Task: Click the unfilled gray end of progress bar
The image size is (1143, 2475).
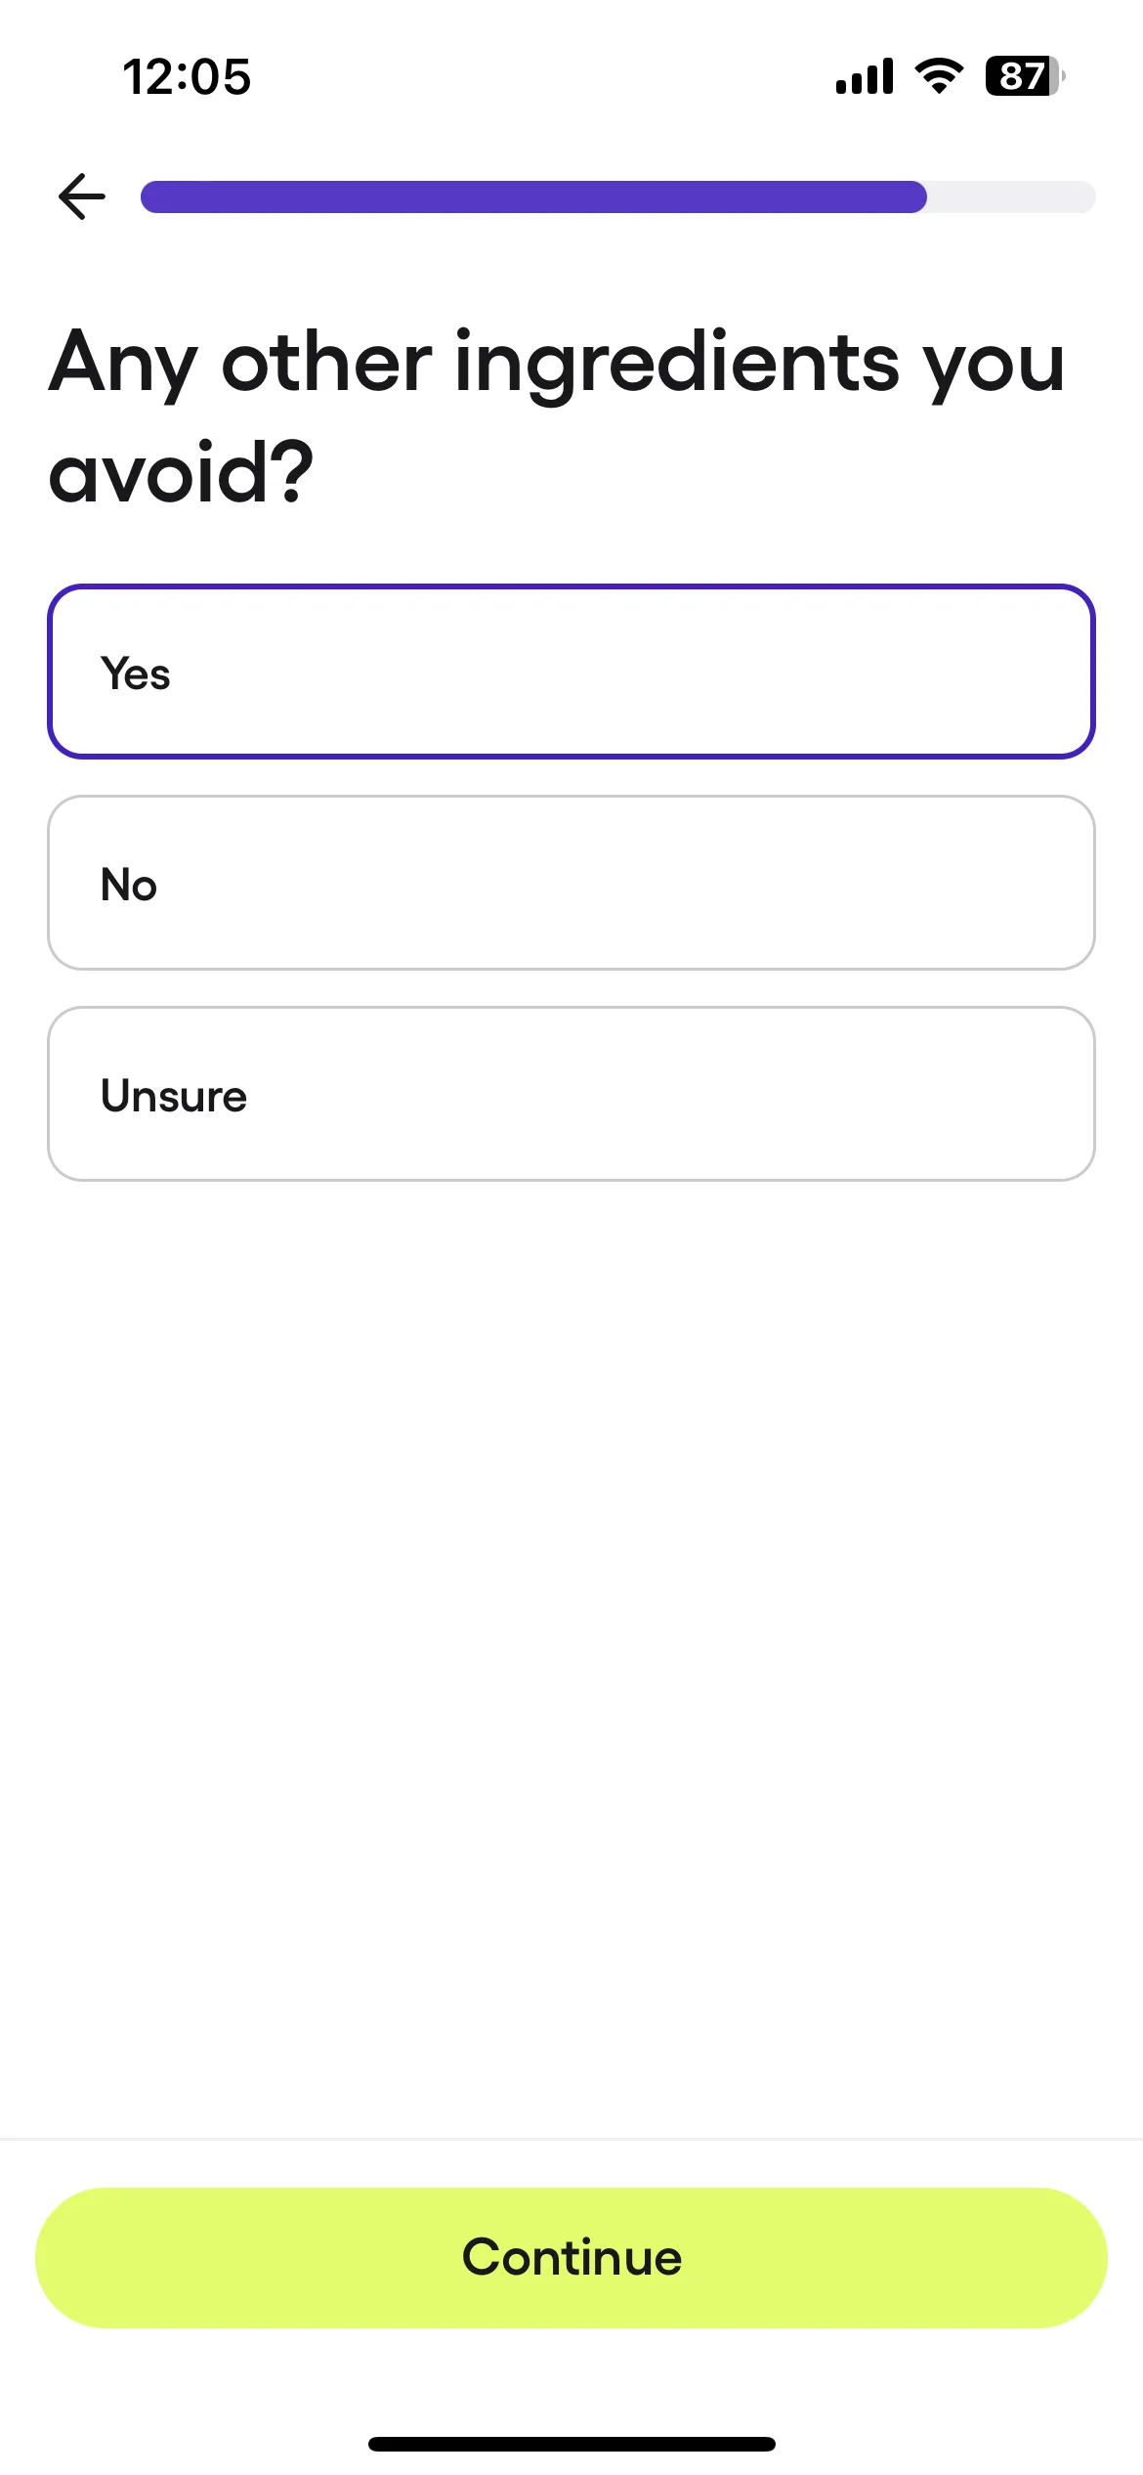Action: [x=1011, y=196]
